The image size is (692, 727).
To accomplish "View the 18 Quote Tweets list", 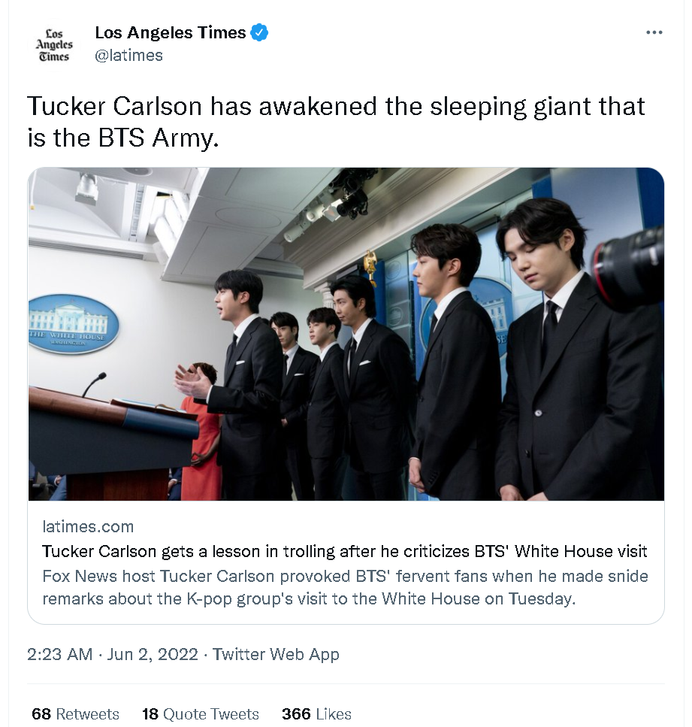I will (200, 713).
